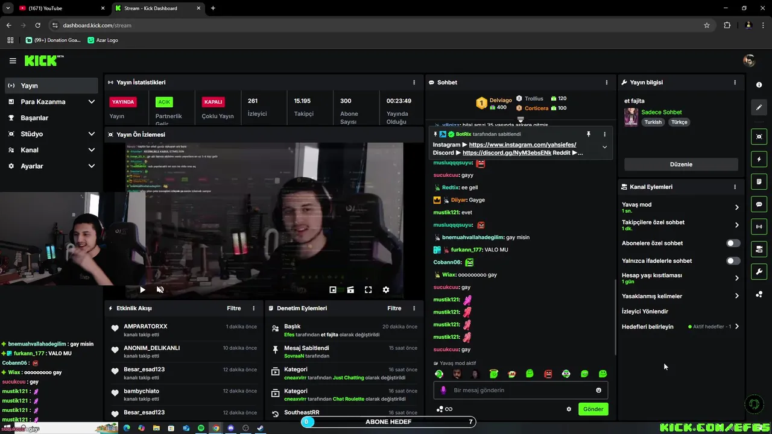
Task: Open a new browser tab
Action: click(213, 8)
